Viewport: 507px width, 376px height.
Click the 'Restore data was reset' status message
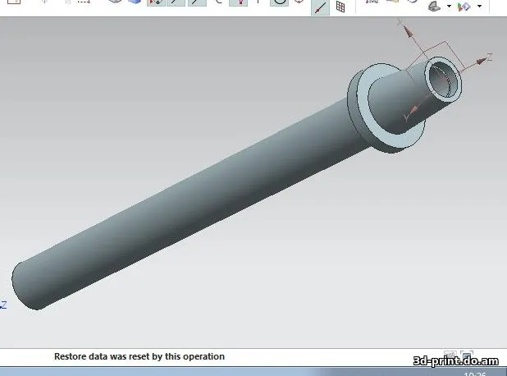pos(139,356)
